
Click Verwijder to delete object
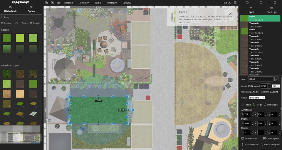(x=35, y=23)
